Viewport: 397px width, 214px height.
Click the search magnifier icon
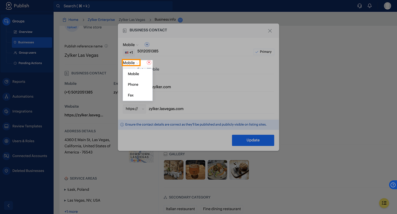point(58,6)
